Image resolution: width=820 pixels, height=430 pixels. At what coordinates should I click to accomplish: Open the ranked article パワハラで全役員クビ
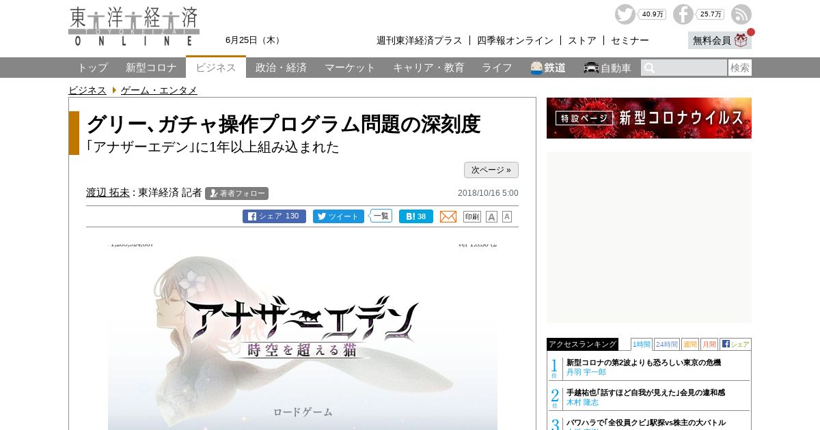click(x=646, y=422)
